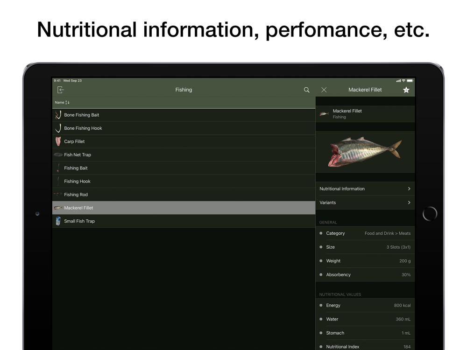Tap the large Mackerel Fillet image
The height and width of the screenshot is (350, 467).
pos(365,152)
